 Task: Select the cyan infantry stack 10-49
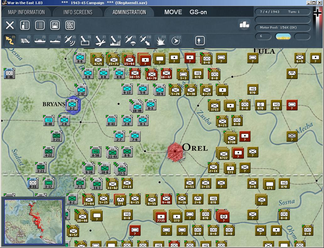tap(137, 107)
